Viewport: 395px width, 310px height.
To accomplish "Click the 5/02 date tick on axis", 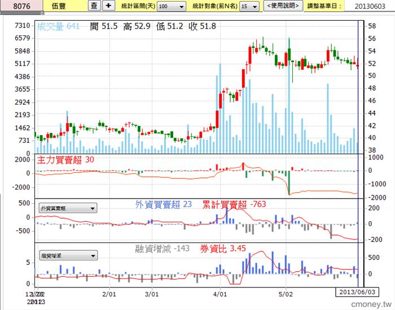I will [286, 294].
